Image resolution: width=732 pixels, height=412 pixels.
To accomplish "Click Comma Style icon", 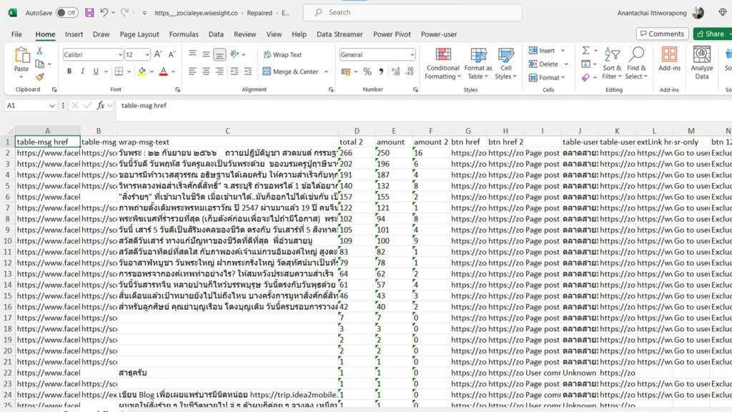I will pos(381,72).
